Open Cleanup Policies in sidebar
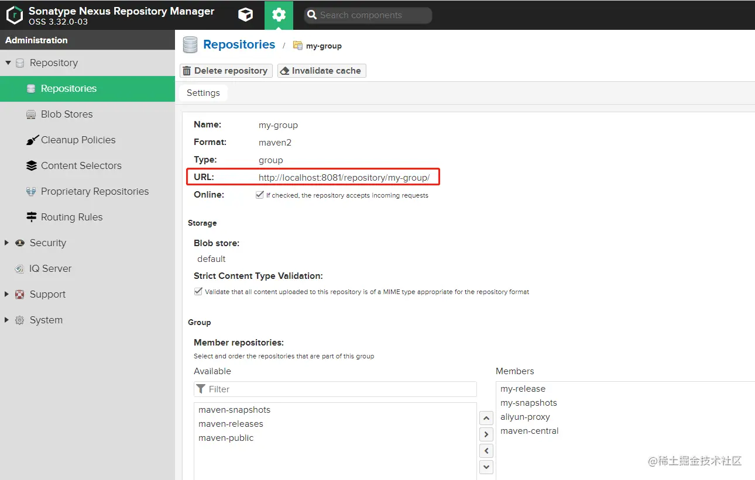This screenshot has height=480, width=755. tap(87, 140)
